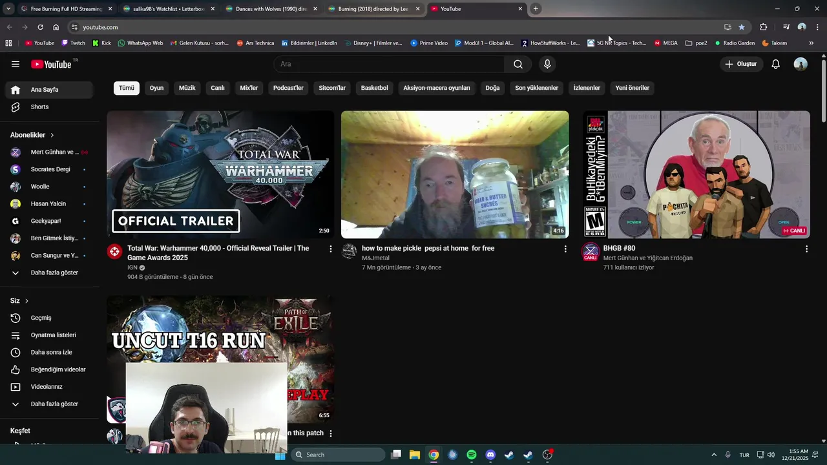Open the YouTube account avatar menu
Image resolution: width=827 pixels, height=465 pixels.
coord(801,64)
